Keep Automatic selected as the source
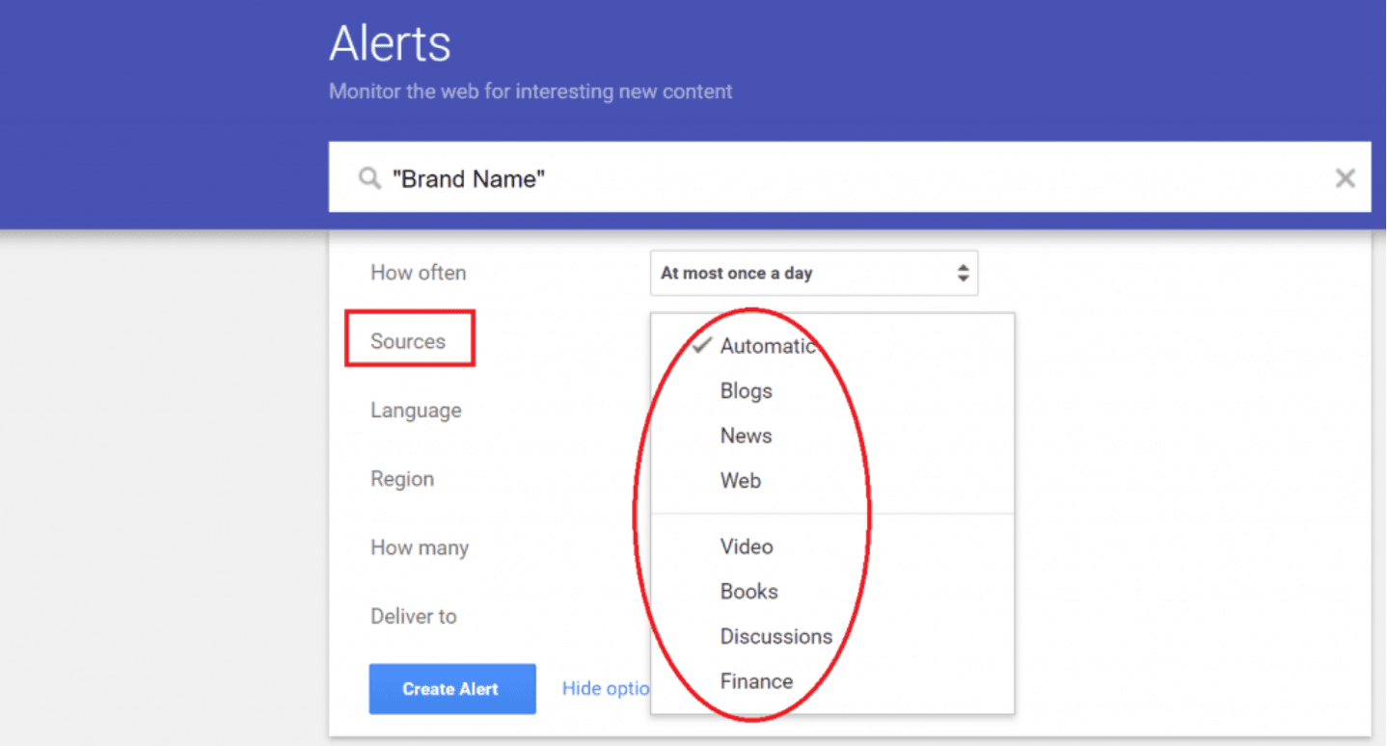This screenshot has height=746, width=1387. (768, 346)
